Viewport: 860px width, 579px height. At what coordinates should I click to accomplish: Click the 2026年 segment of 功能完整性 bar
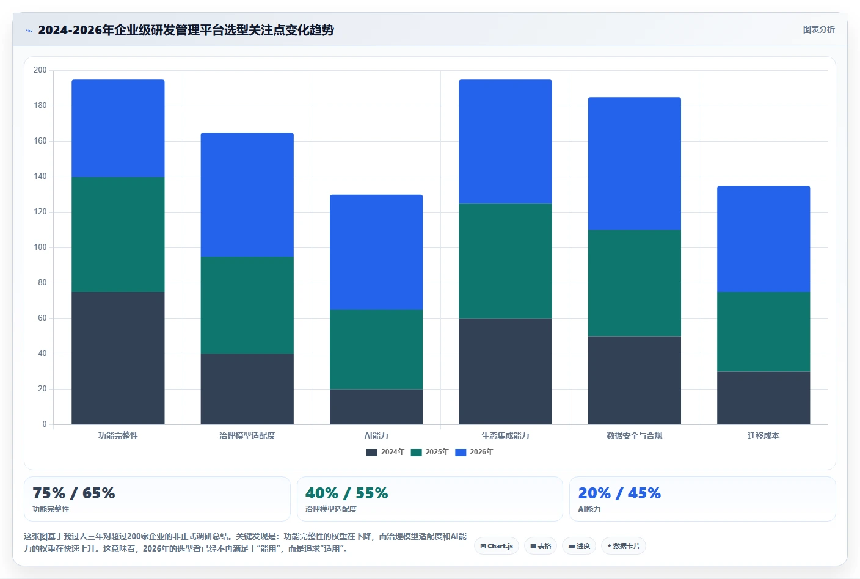point(118,128)
